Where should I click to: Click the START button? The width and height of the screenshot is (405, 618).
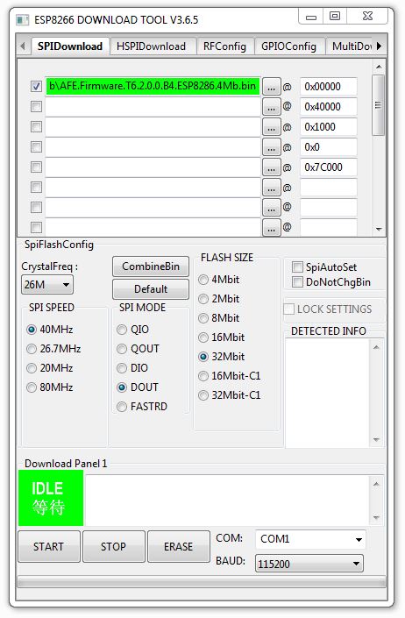point(49,546)
